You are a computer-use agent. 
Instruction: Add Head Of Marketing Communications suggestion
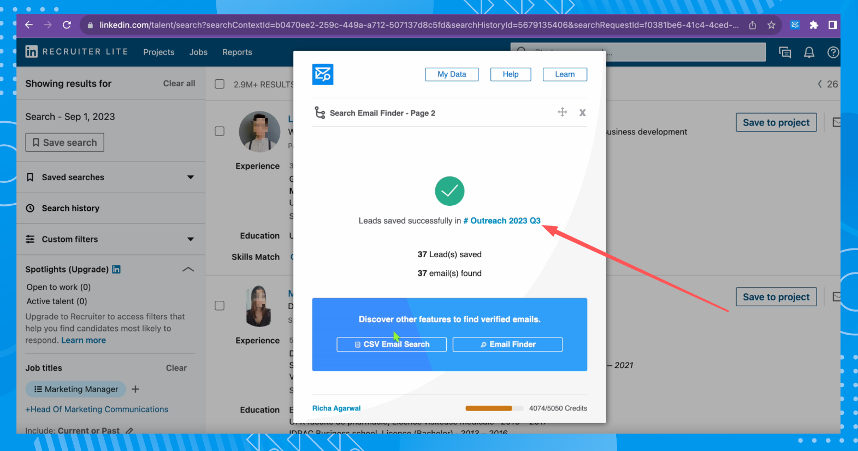(x=97, y=410)
